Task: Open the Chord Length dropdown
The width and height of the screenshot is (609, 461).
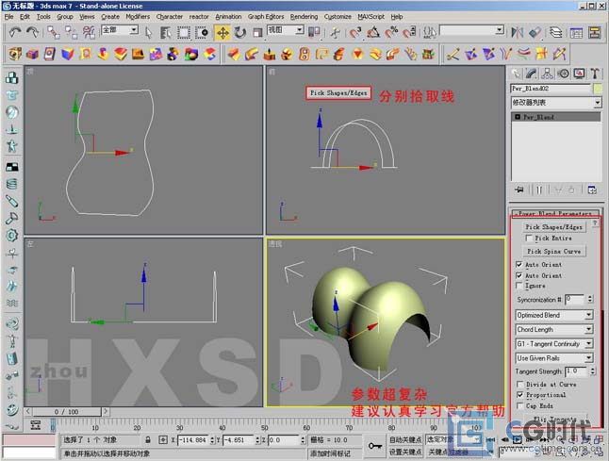Action: point(554,329)
